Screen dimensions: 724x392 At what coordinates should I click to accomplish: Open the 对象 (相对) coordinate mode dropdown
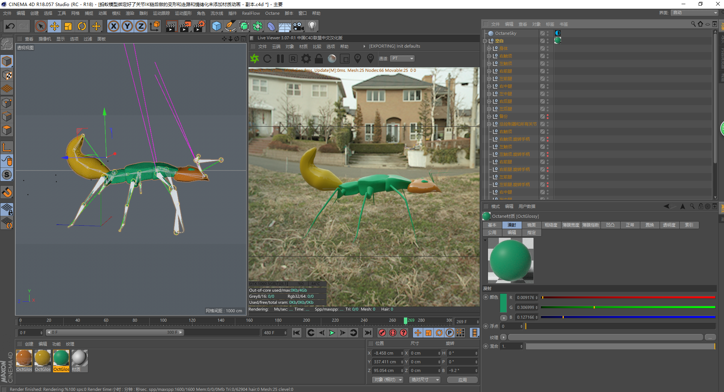pyautogui.click(x=387, y=380)
